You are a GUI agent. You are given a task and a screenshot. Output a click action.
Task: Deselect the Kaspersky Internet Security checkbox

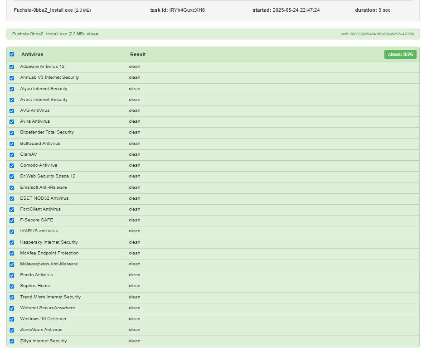(12, 243)
